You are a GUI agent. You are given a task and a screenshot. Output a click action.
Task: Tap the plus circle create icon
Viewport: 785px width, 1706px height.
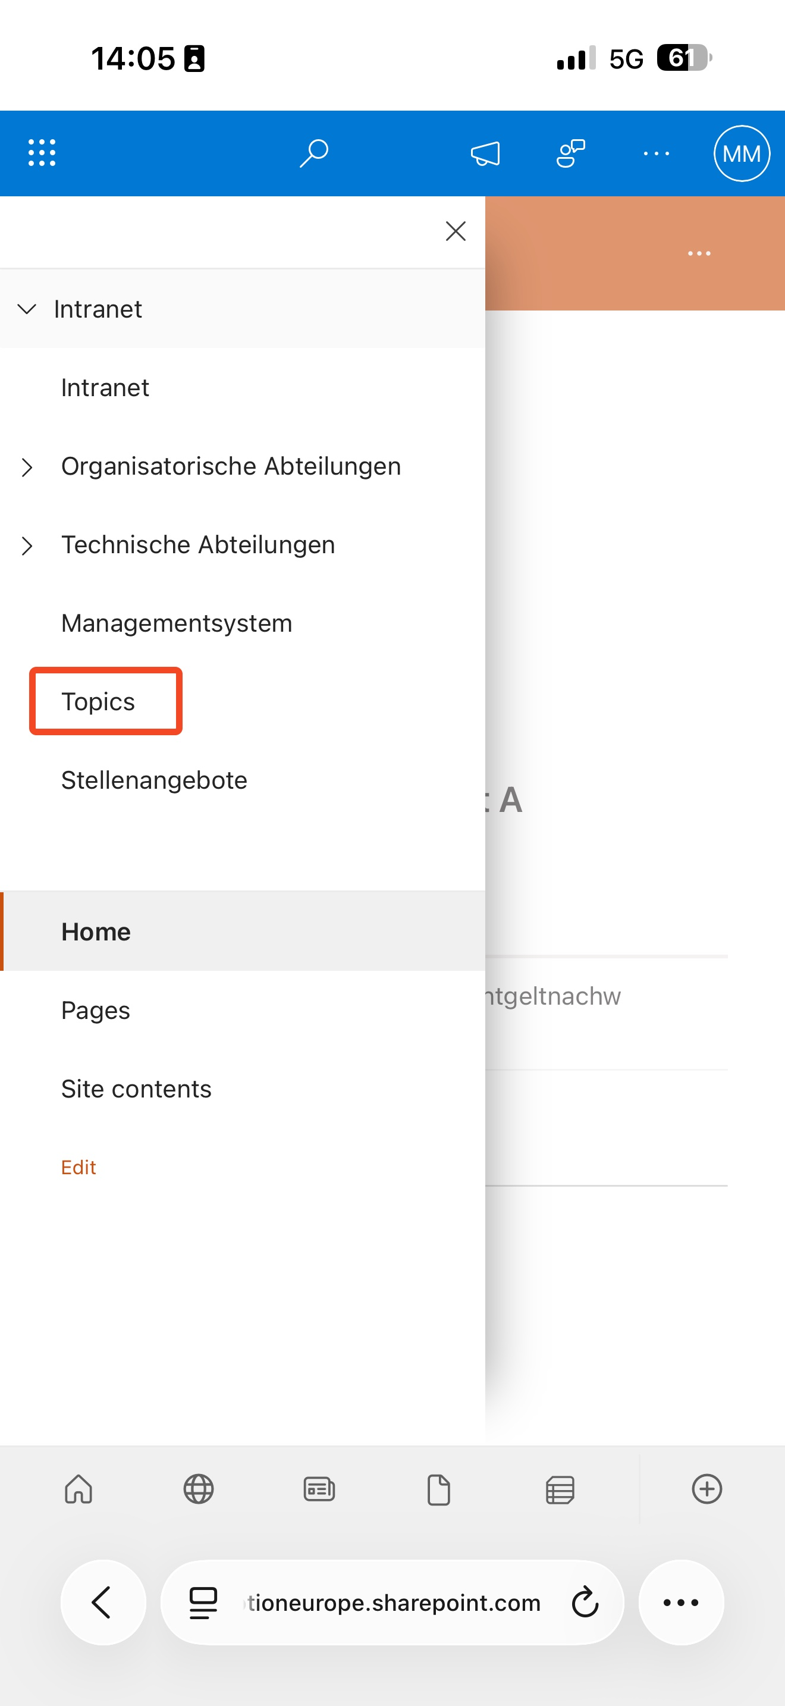coord(706,1489)
